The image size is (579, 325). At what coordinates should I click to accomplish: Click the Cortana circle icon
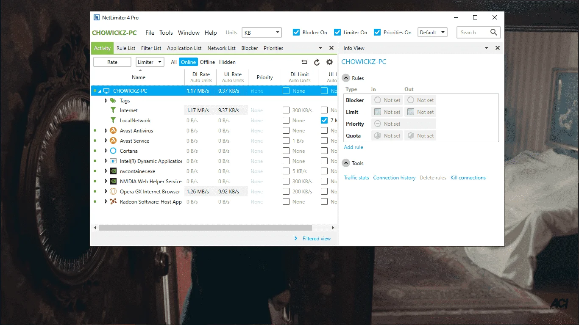(113, 151)
